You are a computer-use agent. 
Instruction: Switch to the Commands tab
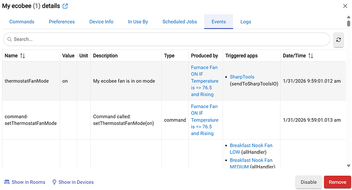22,22
